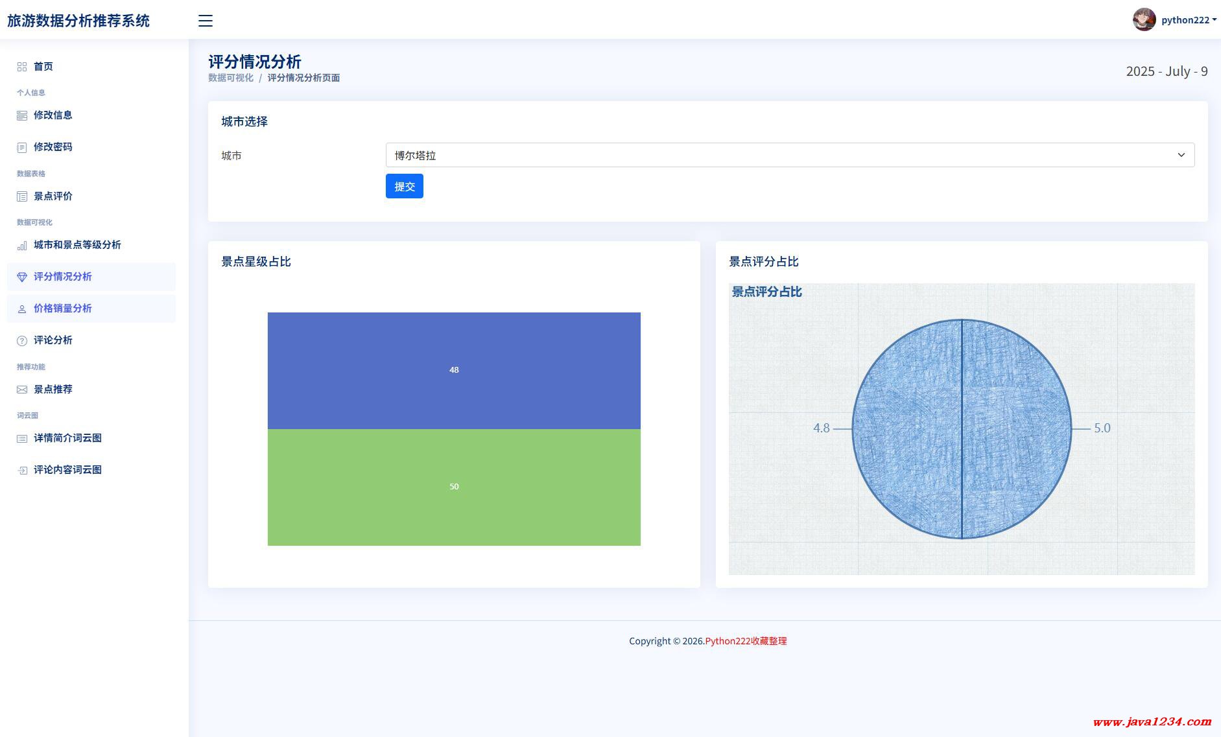Click the bar chart icon for 城市和景点等级分析
The image size is (1221, 737).
pyautogui.click(x=22, y=245)
